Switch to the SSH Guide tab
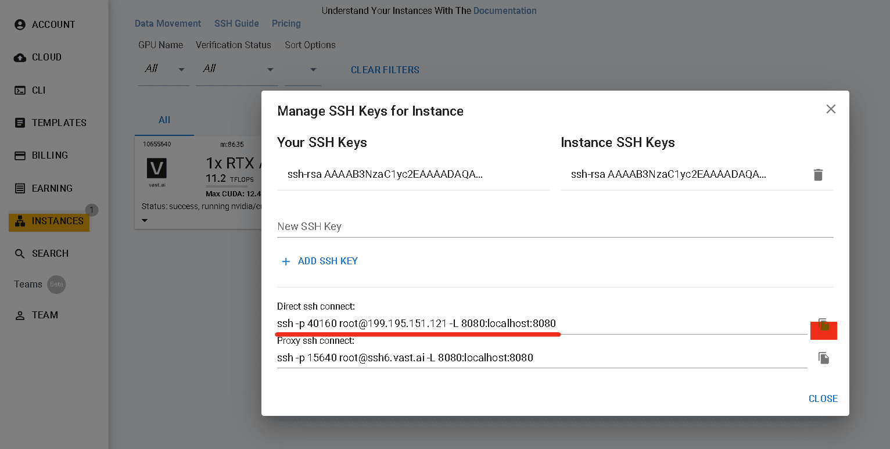The height and width of the screenshot is (449, 890). (x=236, y=23)
